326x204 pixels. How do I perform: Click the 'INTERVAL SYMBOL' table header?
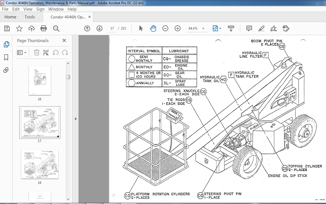pos(144,51)
